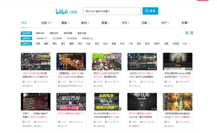Click the bilibili logo
Image resolution: width=217 pixels, height=133 pixels.
tap(62, 12)
